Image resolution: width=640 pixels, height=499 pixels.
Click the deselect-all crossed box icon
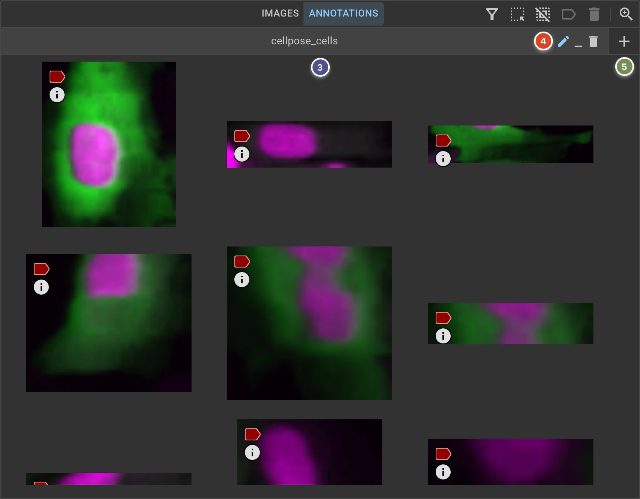point(543,14)
